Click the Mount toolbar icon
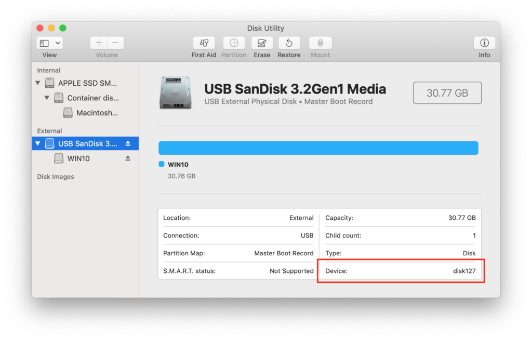The height and width of the screenshot is (340, 532). pos(320,43)
